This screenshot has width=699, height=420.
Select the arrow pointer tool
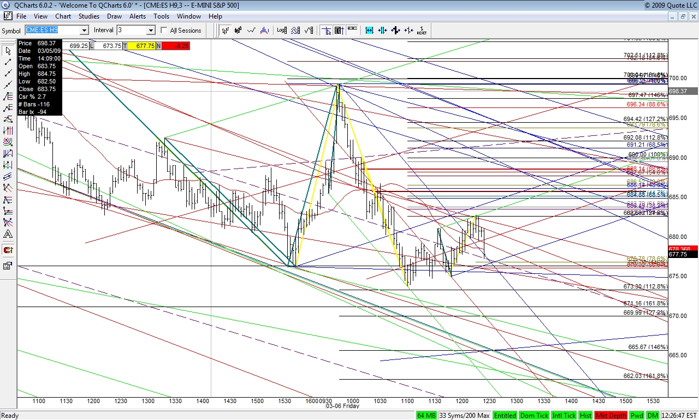click(8, 51)
